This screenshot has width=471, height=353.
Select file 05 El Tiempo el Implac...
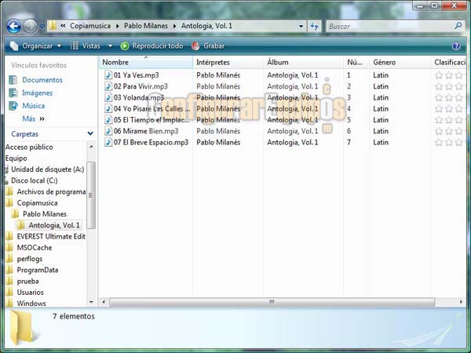tap(152, 120)
